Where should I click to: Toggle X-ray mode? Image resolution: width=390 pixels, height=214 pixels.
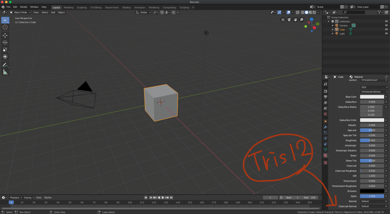[x=297, y=12]
